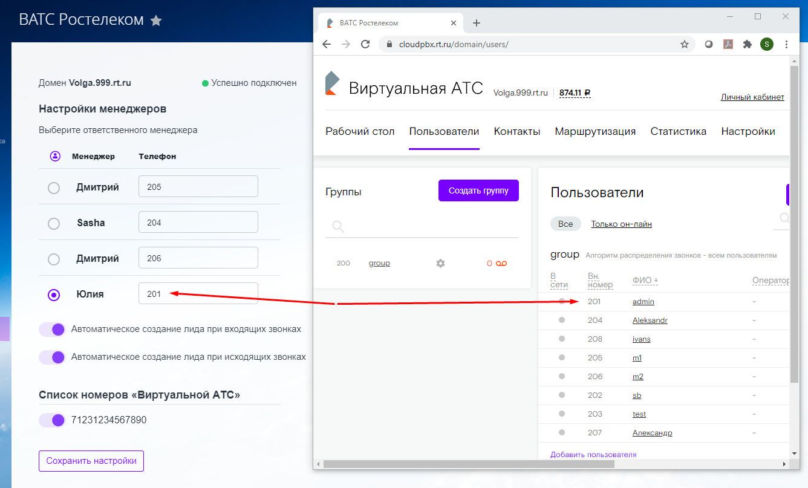
Task: Open Chrome extensions puzzle icon
Action: point(748,44)
